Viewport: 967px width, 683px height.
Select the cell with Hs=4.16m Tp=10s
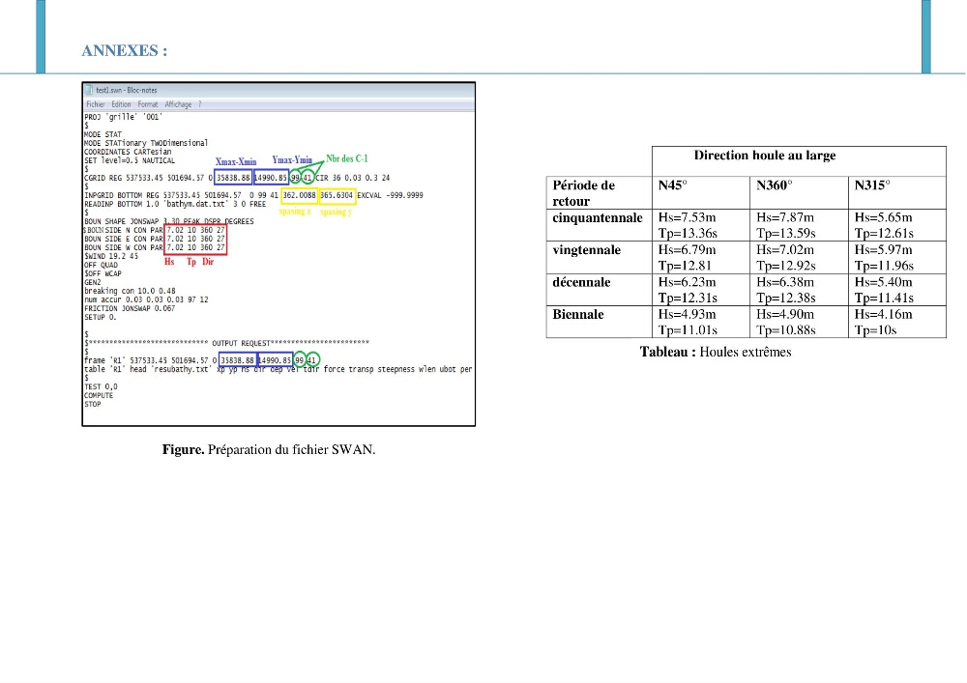[897, 322]
